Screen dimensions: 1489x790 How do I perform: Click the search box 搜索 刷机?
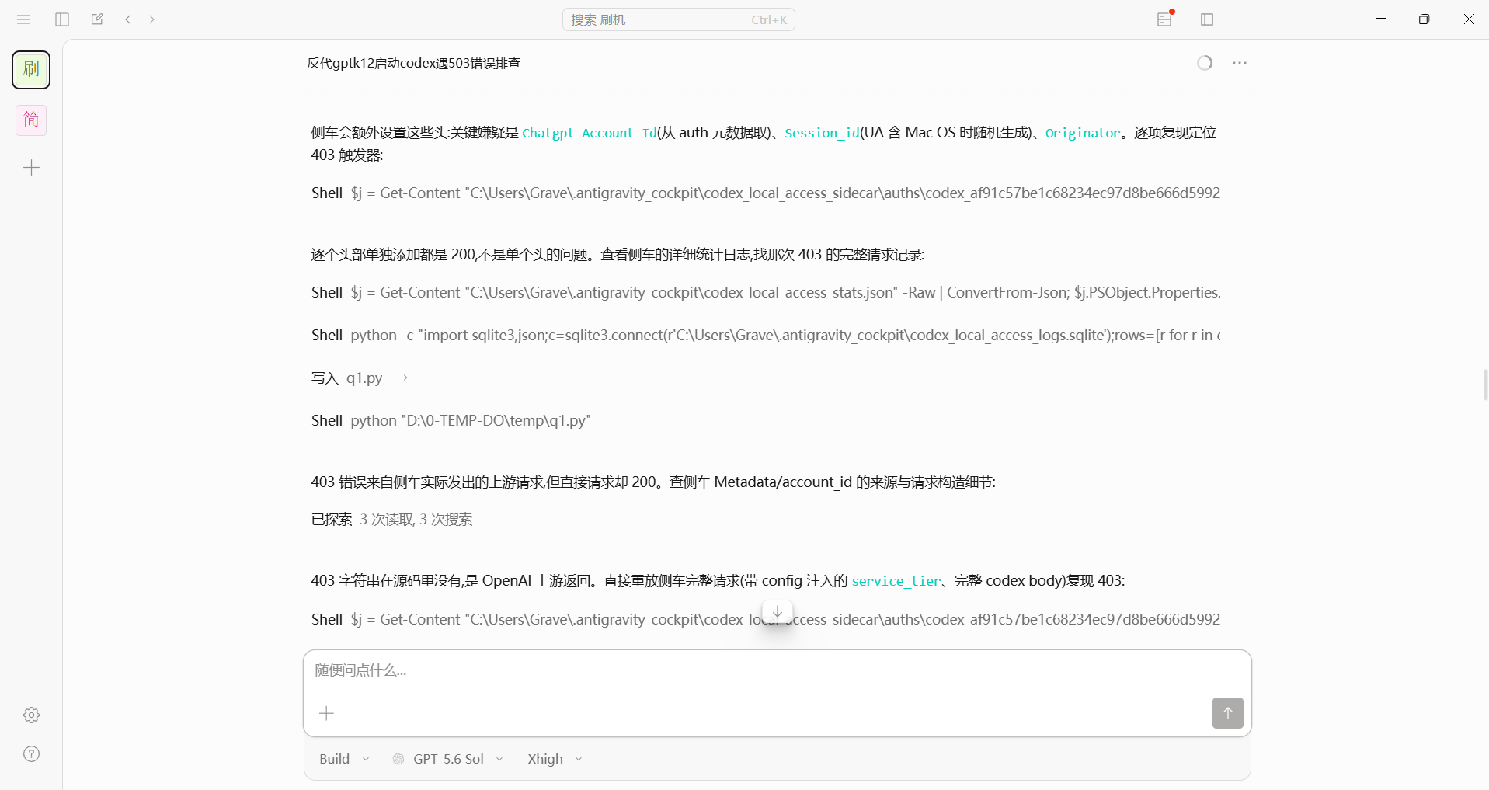click(678, 19)
